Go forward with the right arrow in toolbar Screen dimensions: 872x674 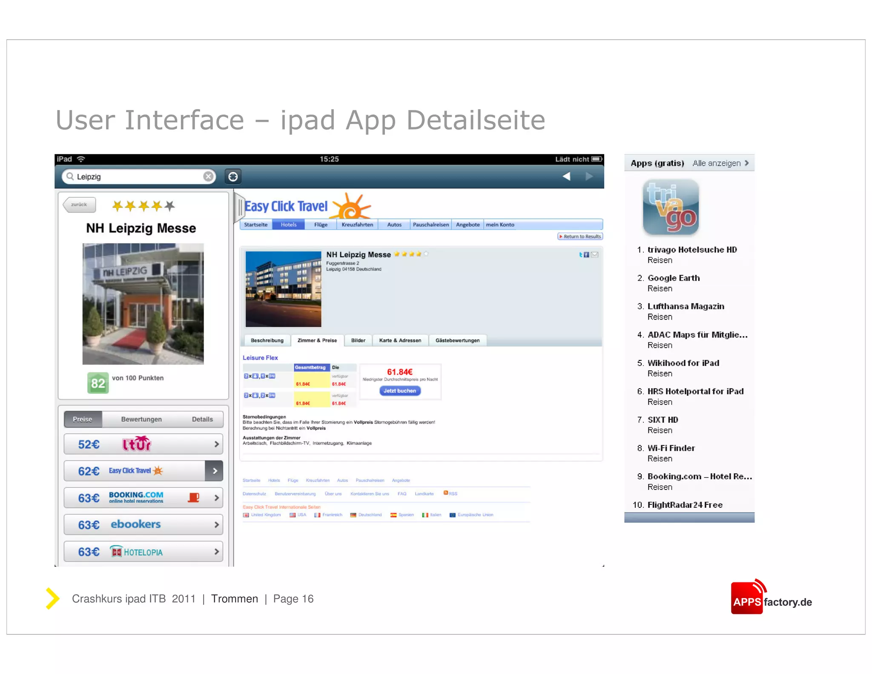click(x=589, y=176)
